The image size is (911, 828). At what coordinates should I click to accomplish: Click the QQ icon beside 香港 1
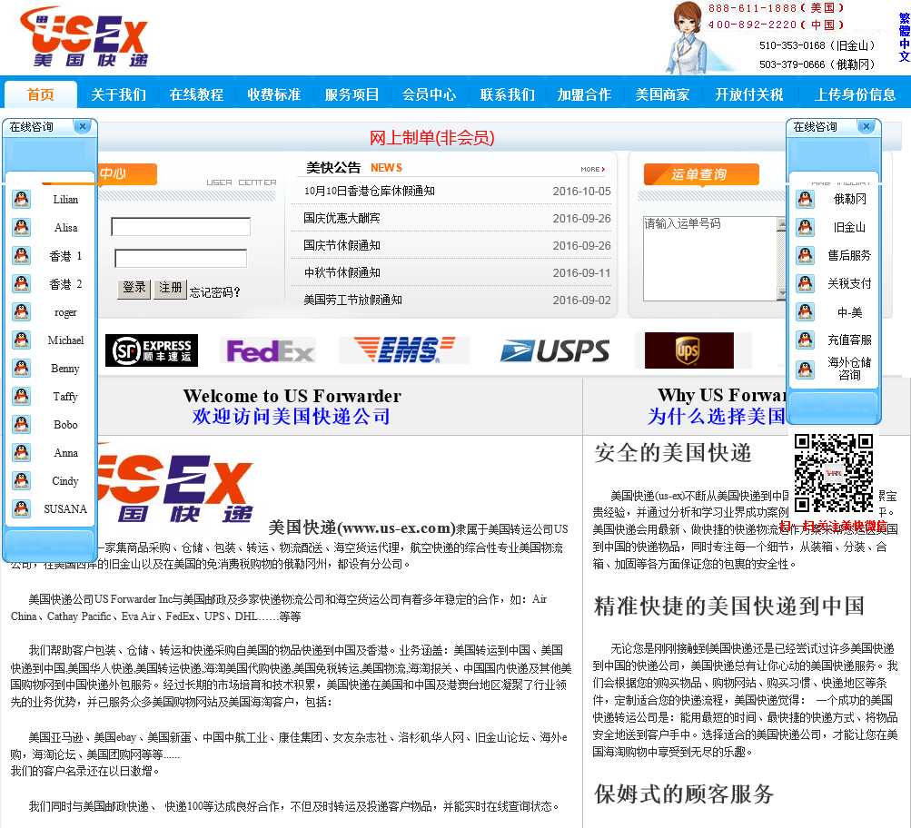pyautogui.click(x=22, y=255)
